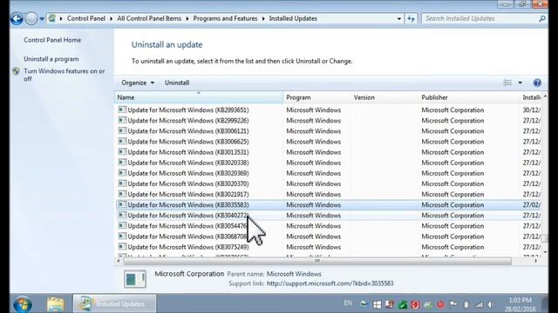
Task: Click the address bar control panel icon
Action: pyautogui.click(x=52, y=18)
